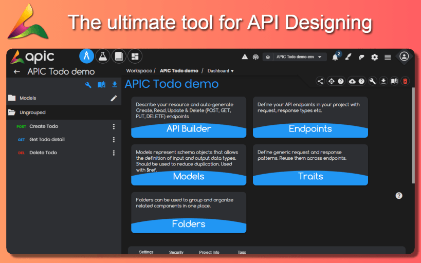Open the Folders card
This screenshot has width=421, height=263.
pos(189,213)
